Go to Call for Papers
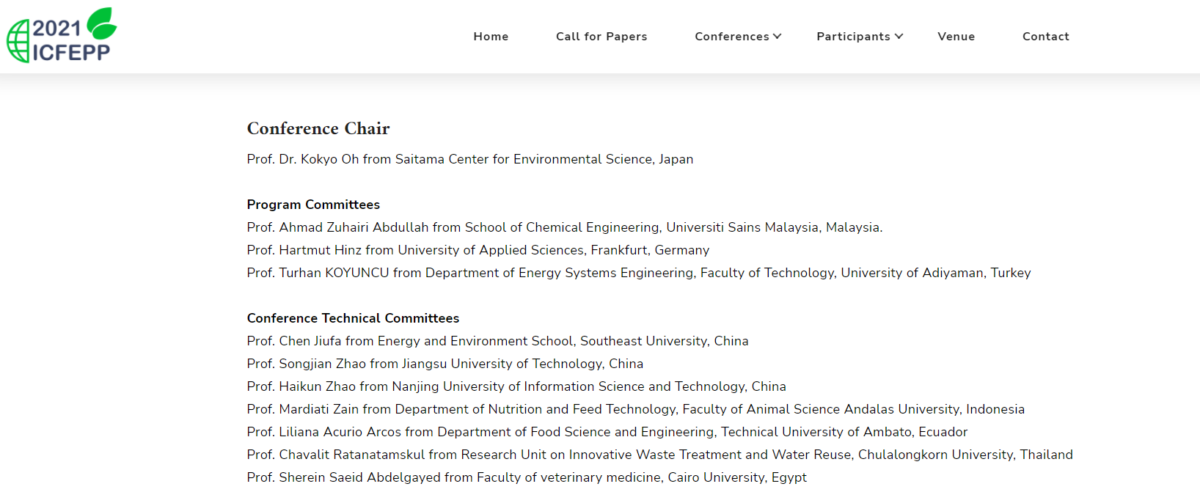Viewport: 1200px width, 492px height. (x=601, y=37)
